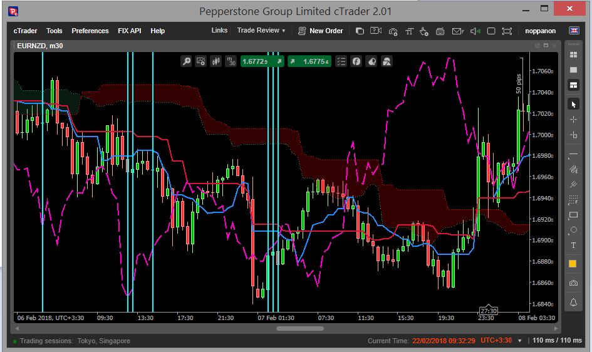Select the market snapshot tool
Image resolution: width=592 pixels, height=352 pixels.
pyautogui.click(x=573, y=135)
